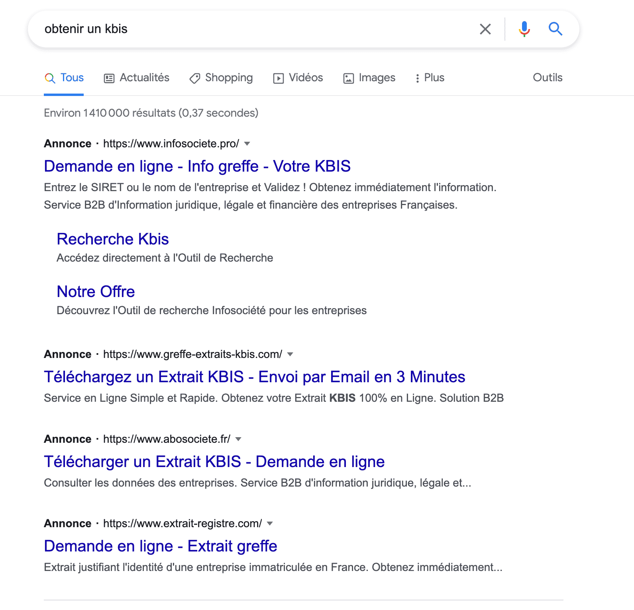The image size is (634, 610).
Task: Click 'Entrez le SIRET ou le nom' snippet
Action: coord(270,196)
